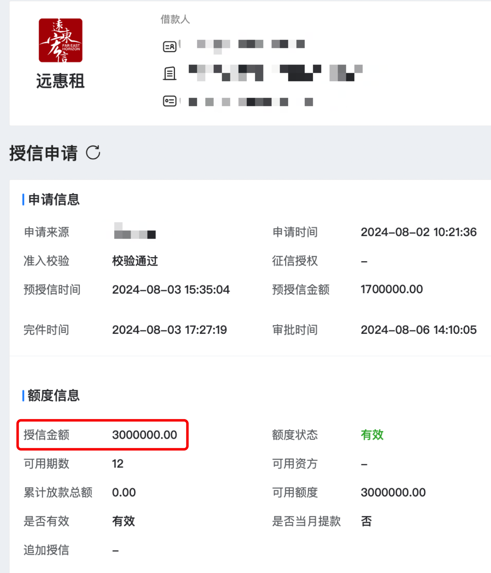Screen dimensions: 491x573
Task: Click the 远惠租 Far East Horizon logo
Action: click(x=60, y=40)
